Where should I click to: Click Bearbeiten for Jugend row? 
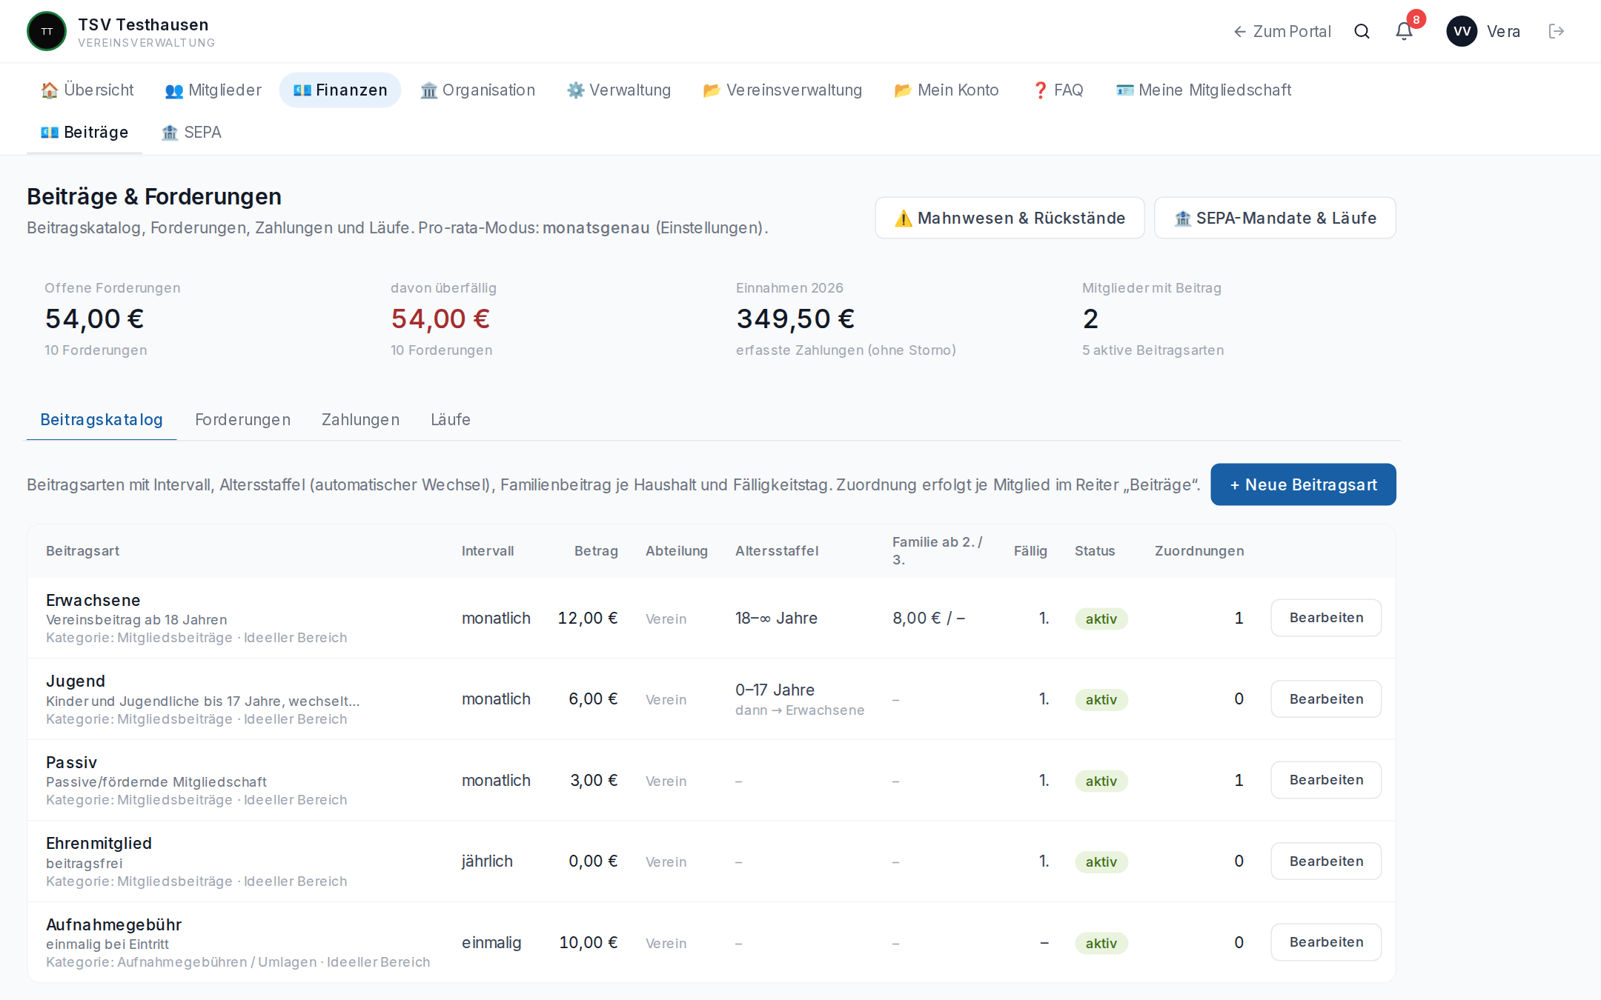click(x=1326, y=699)
